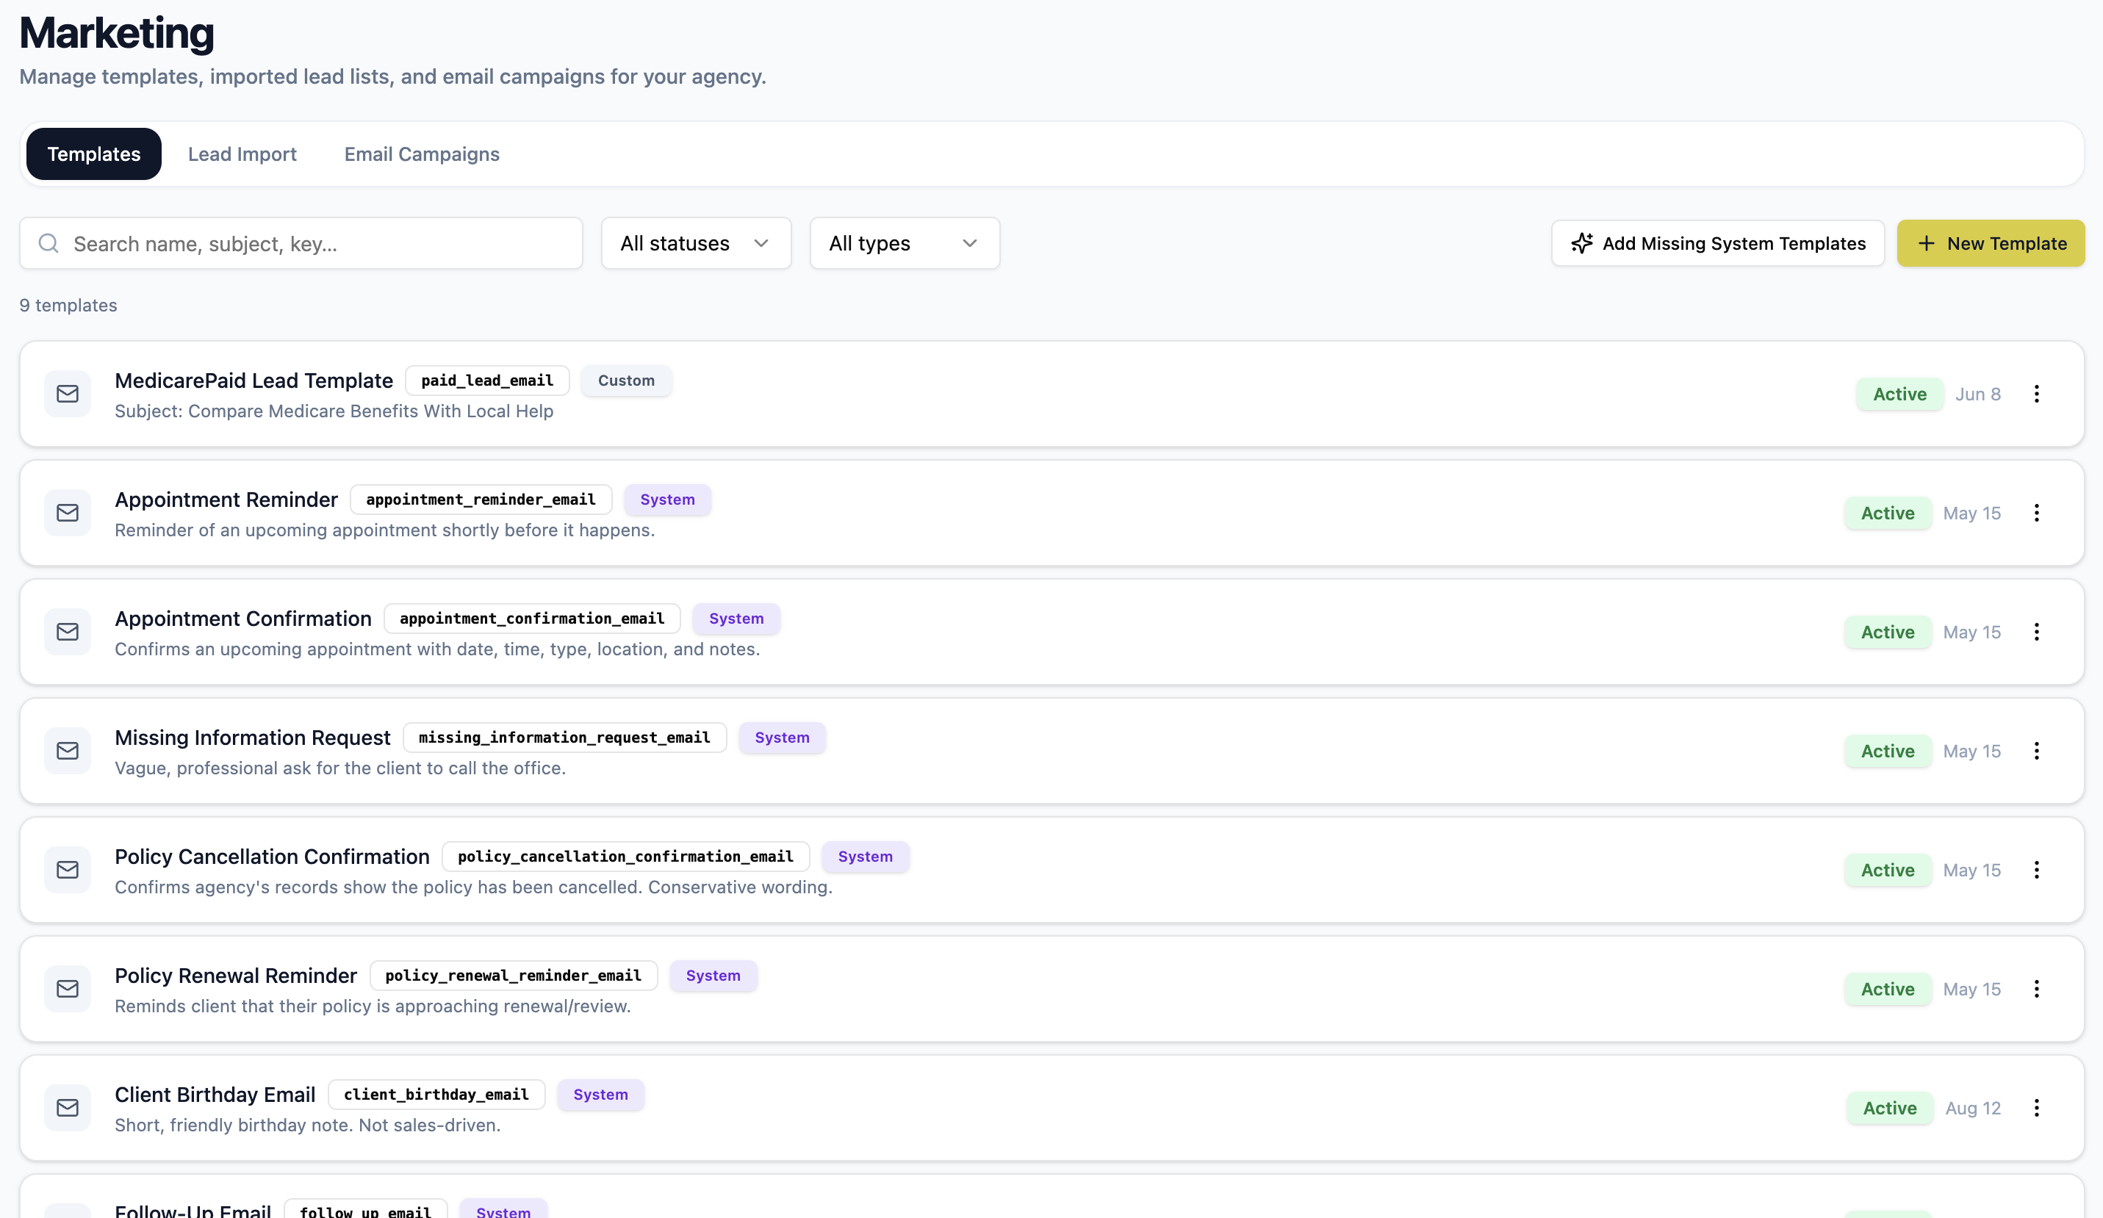This screenshot has height=1218, width=2103.
Task: Switch to the Templates tab
Action: 93,154
